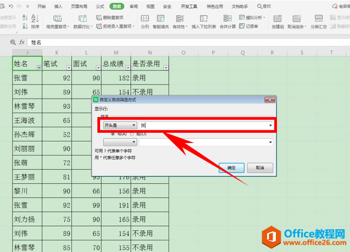This screenshot has height=252, width=350.
Task: Click the 有效性 data validation icon
Action: (180, 18)
